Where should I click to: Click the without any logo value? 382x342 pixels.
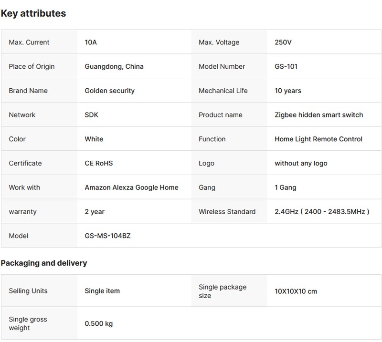[x=301, y=163]
